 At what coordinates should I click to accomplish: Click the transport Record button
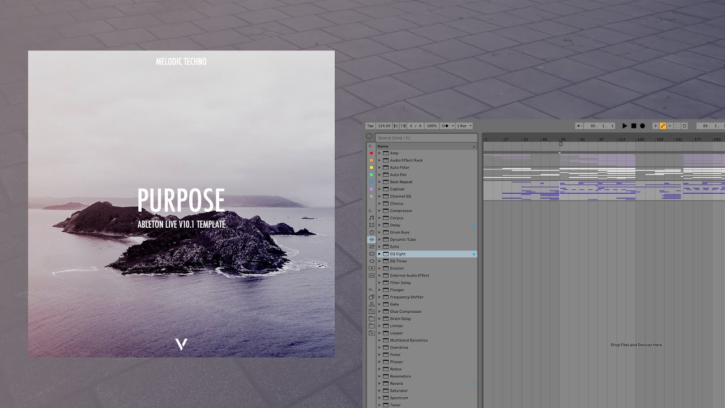pyautogui.click(x=642, y=126)
